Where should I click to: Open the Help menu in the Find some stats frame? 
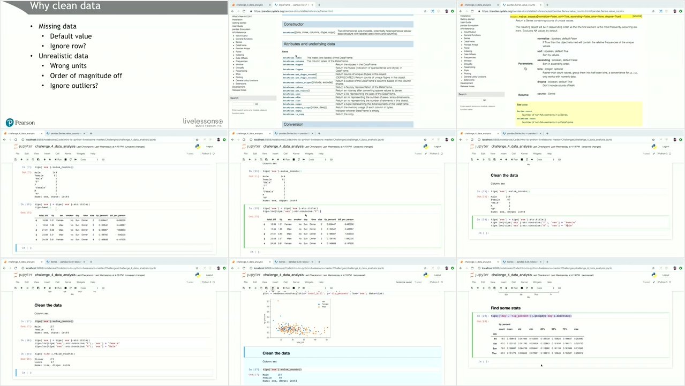549,282
